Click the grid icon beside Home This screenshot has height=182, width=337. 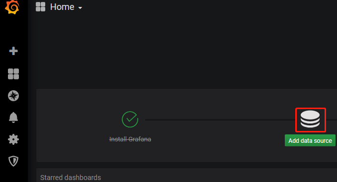coord(40,6)
